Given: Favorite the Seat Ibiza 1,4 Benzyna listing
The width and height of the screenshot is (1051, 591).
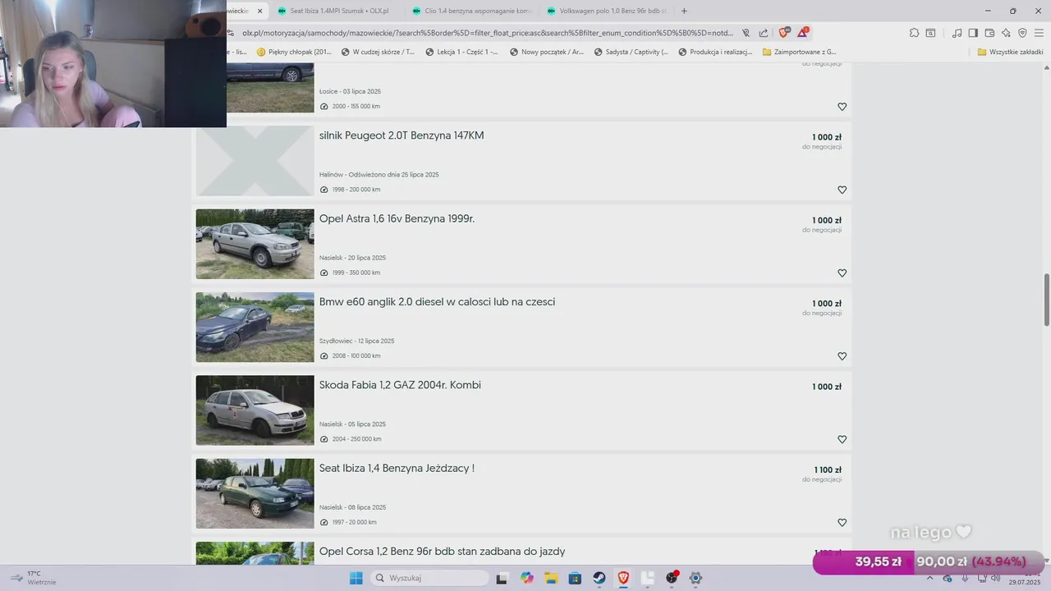Looking at the screenshot, I should pos(842,522).
